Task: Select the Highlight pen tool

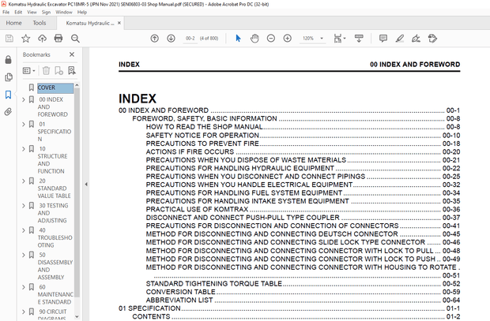Action: (x=400, y=39)
